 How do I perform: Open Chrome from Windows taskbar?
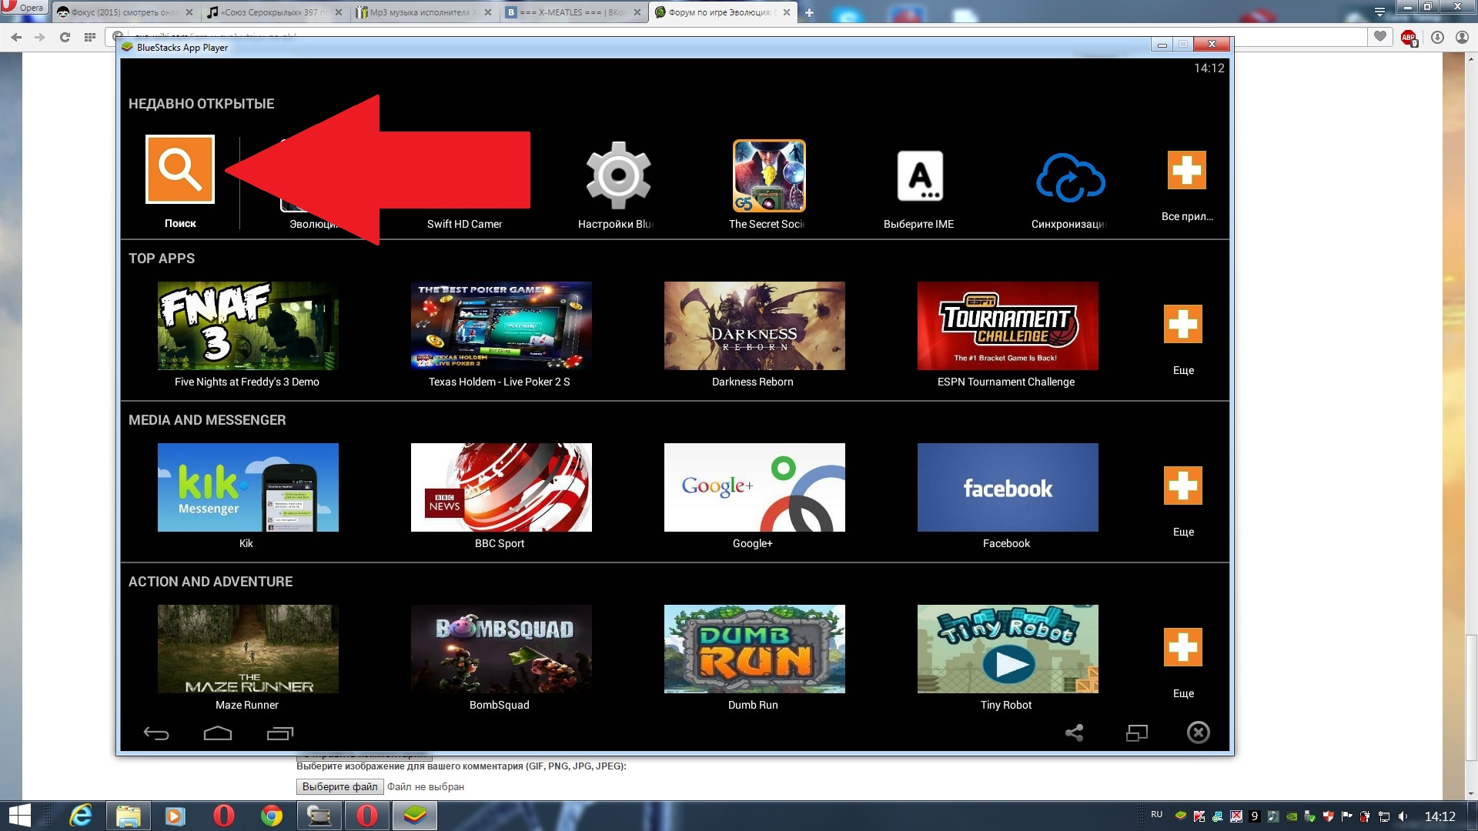[x=271, y=816]
